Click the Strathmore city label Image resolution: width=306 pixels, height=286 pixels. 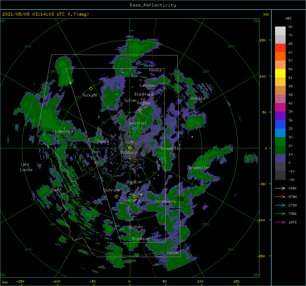[x=165, y=201]
